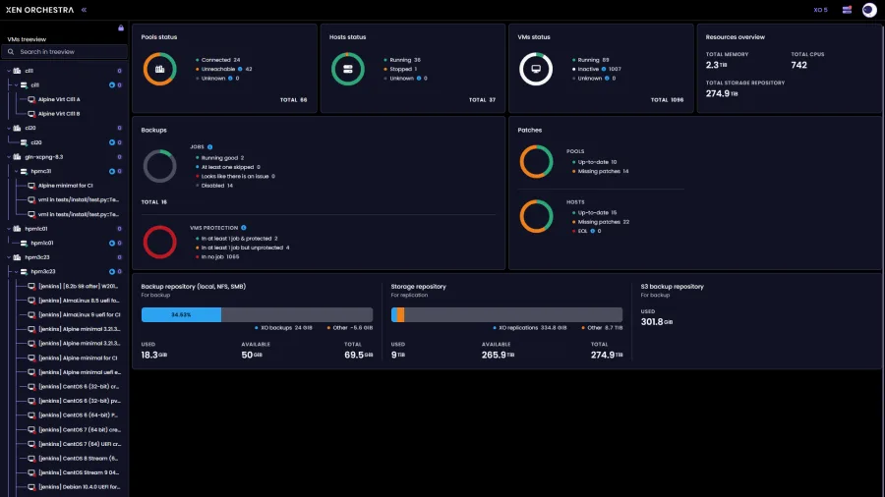Click the Pools status donut chart

pos(159,69)
